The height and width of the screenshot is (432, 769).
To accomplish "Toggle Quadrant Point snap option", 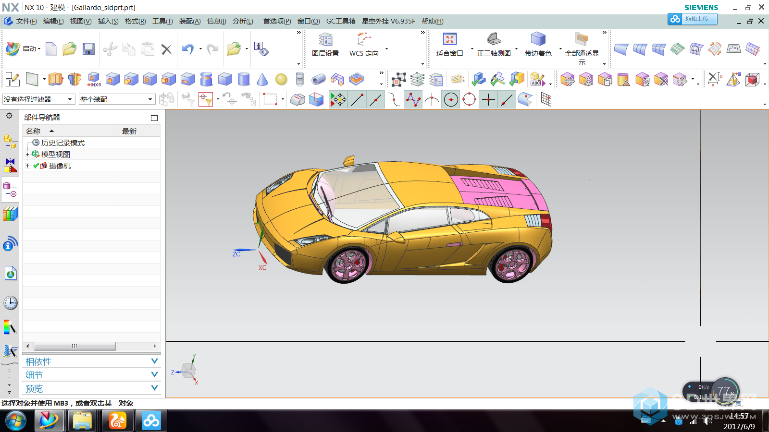I will (x=469, y=99).
